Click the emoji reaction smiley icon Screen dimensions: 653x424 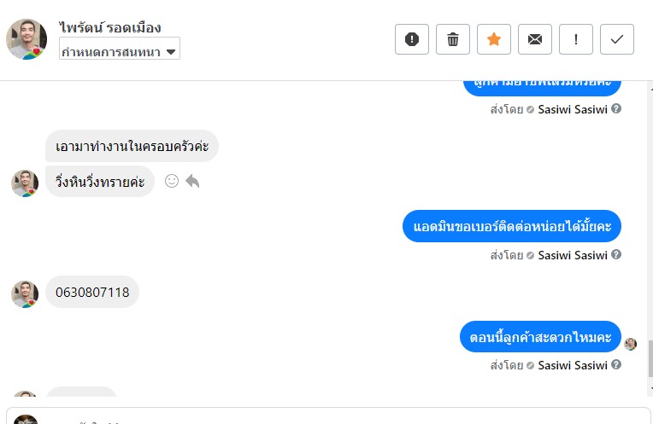[172, 181]
